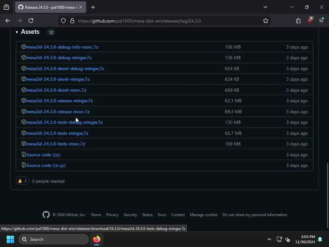Open the Status footer link

click(x=147, y=215)
